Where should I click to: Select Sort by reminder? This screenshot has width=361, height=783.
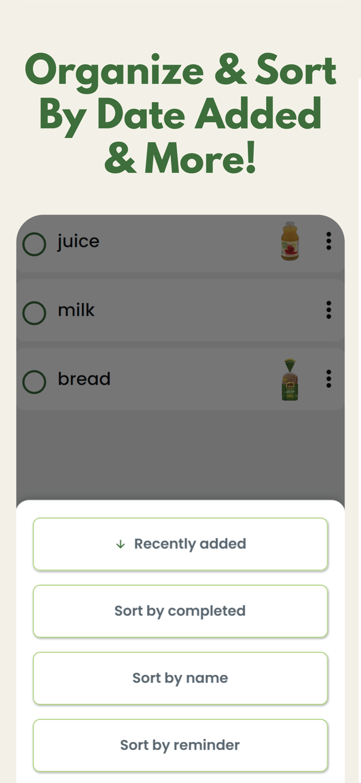click(x=180, y=745)
